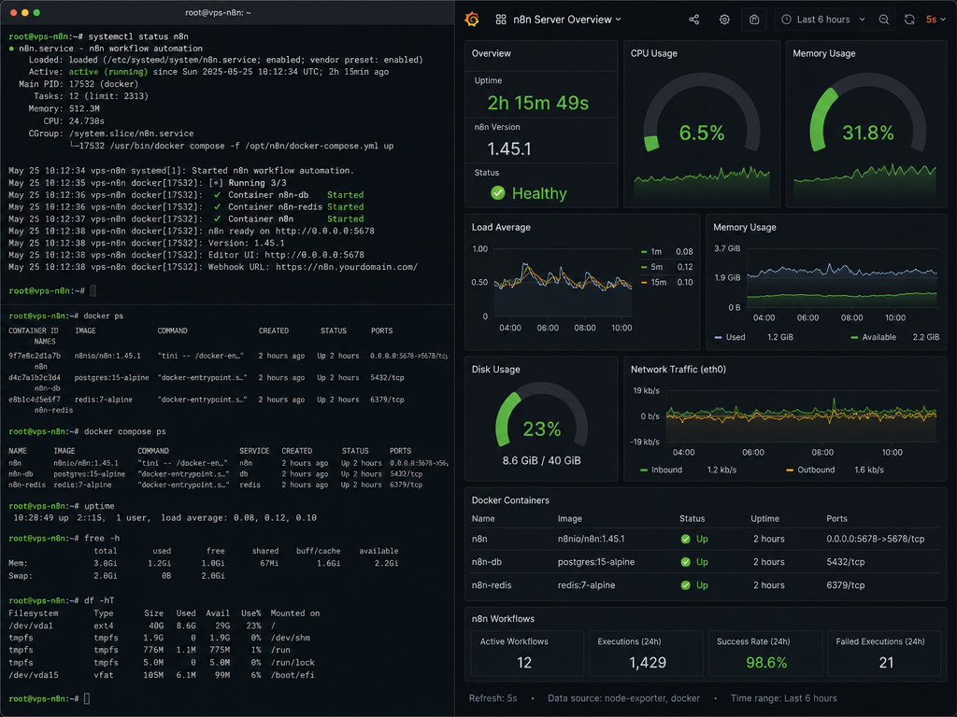
Task: Sort Docker Containers by Image column
Action: pos(569,519)
